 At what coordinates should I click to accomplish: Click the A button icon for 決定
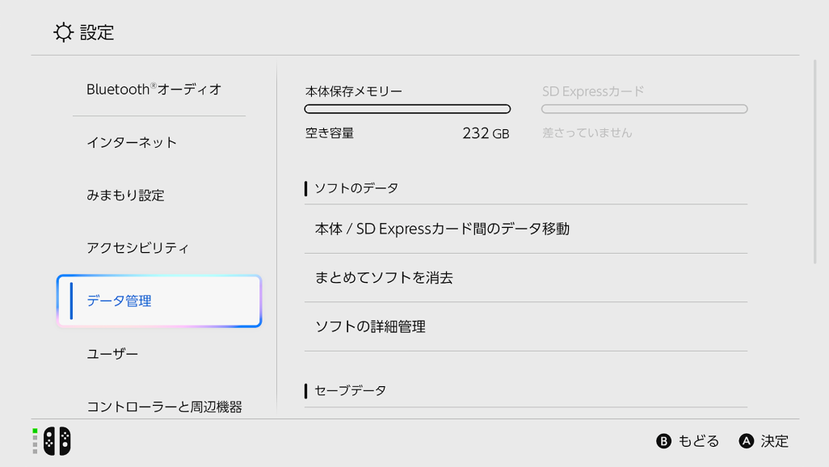click(746, 441)
